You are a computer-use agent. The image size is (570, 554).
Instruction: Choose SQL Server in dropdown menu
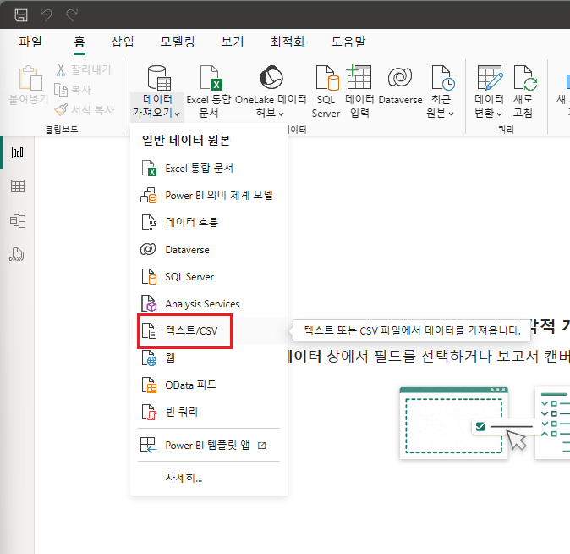coord(209,277)
